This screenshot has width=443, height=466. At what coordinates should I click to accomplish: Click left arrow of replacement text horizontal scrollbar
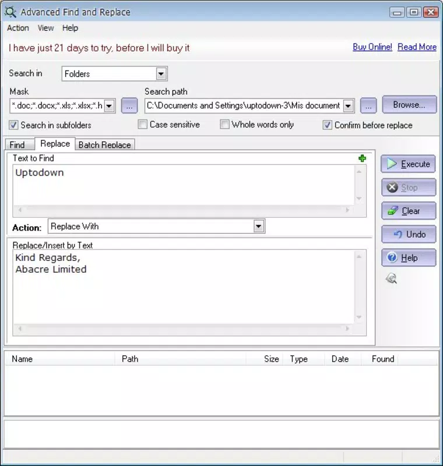(x=20, y=329)
